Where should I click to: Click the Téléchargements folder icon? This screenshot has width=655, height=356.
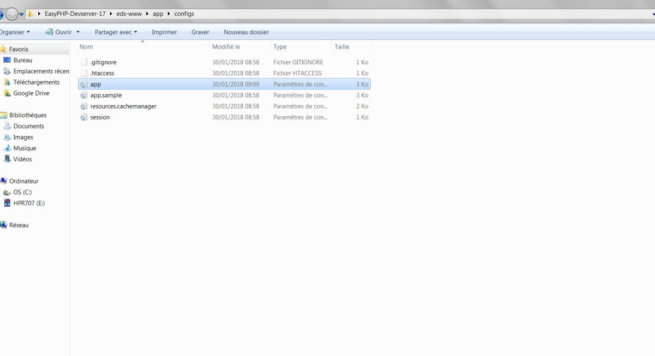click(7, 82)
